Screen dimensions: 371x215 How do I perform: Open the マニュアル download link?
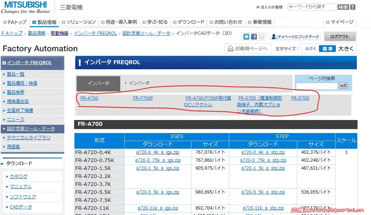(x=21, y=187)
